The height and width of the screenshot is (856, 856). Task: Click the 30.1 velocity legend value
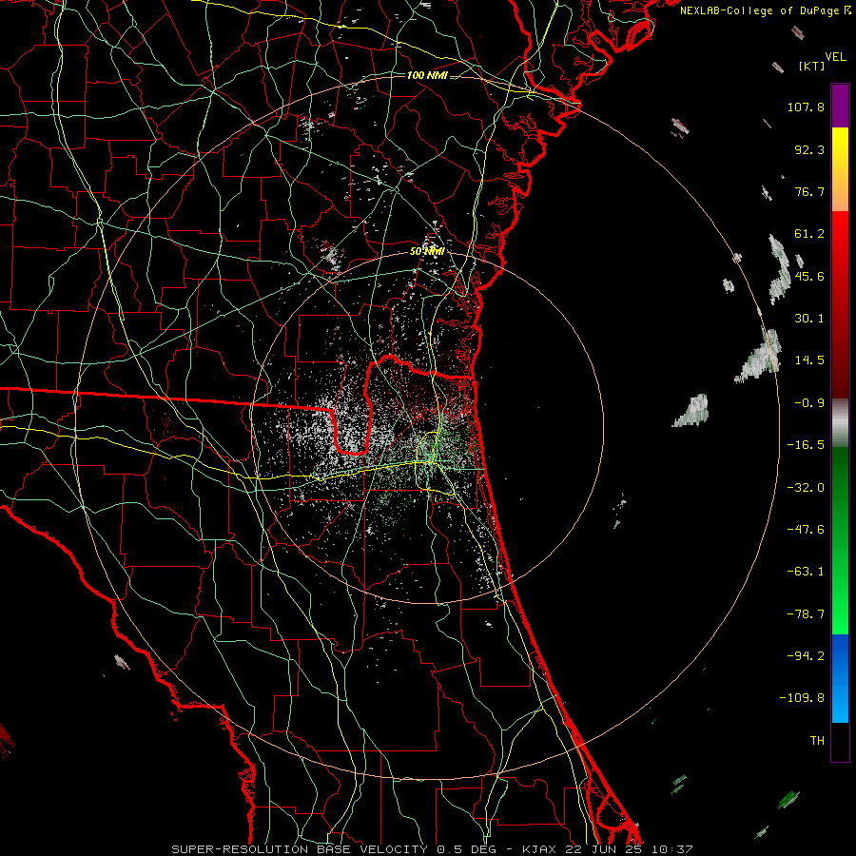tap(809, 319)
